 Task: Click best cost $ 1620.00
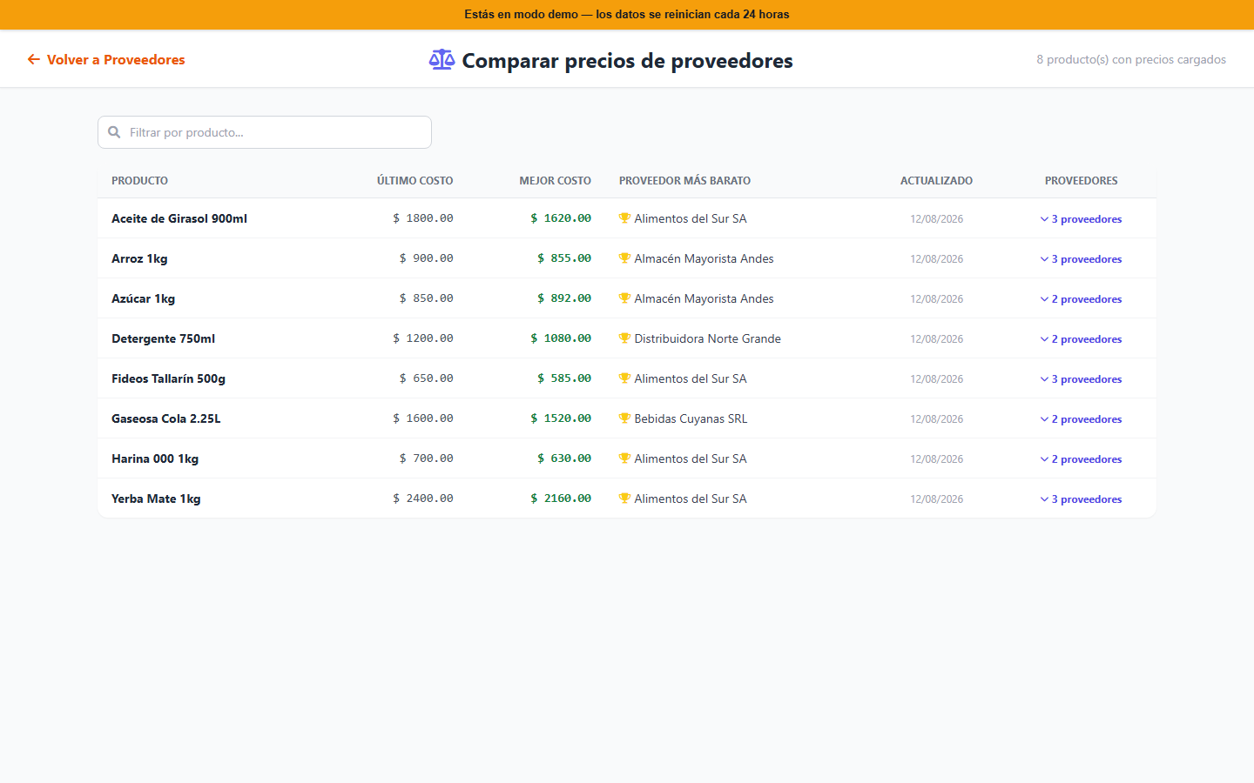561,218
